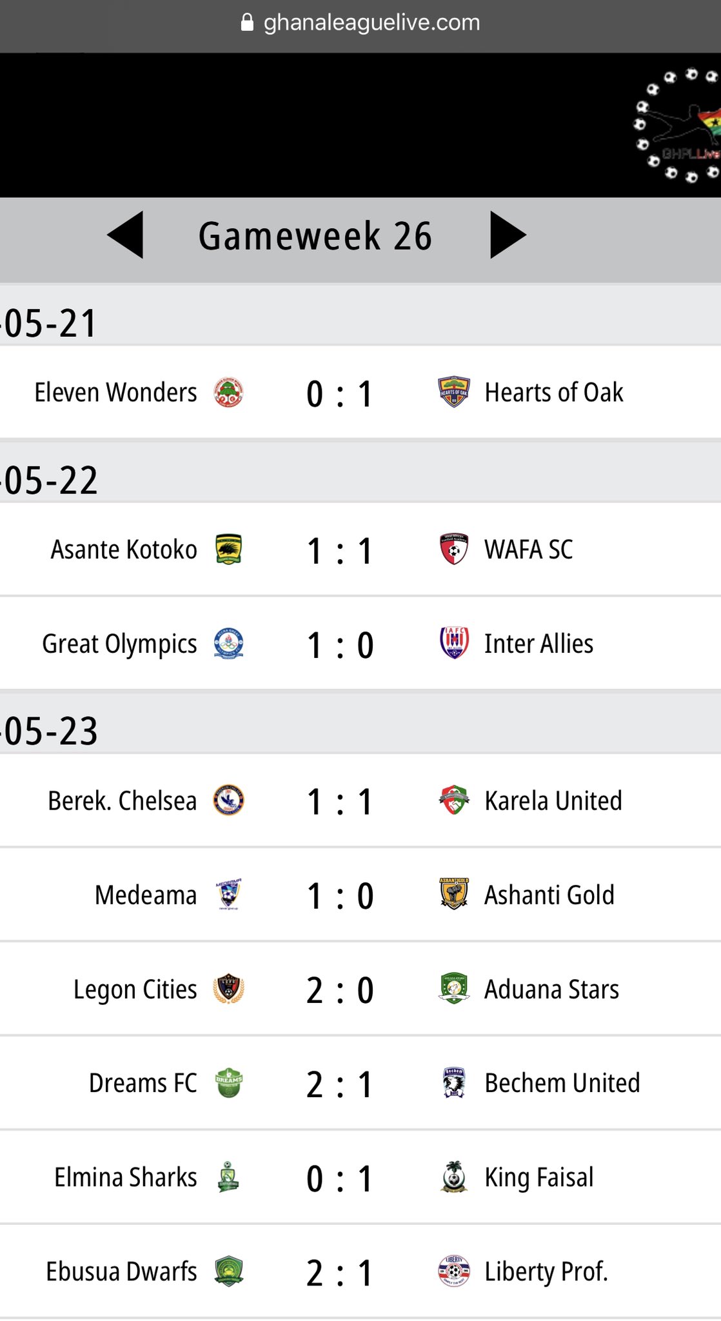
Task: Open the Great Olympics team link
Action: [x=119, y=644]
